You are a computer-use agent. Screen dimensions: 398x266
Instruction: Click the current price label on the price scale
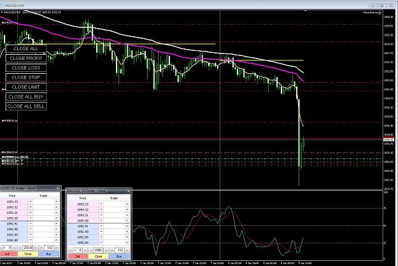(388, 140)
